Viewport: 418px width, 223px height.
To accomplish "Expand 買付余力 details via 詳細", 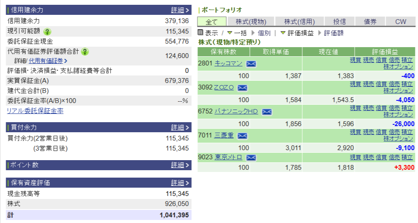I will tap(180, 127).
